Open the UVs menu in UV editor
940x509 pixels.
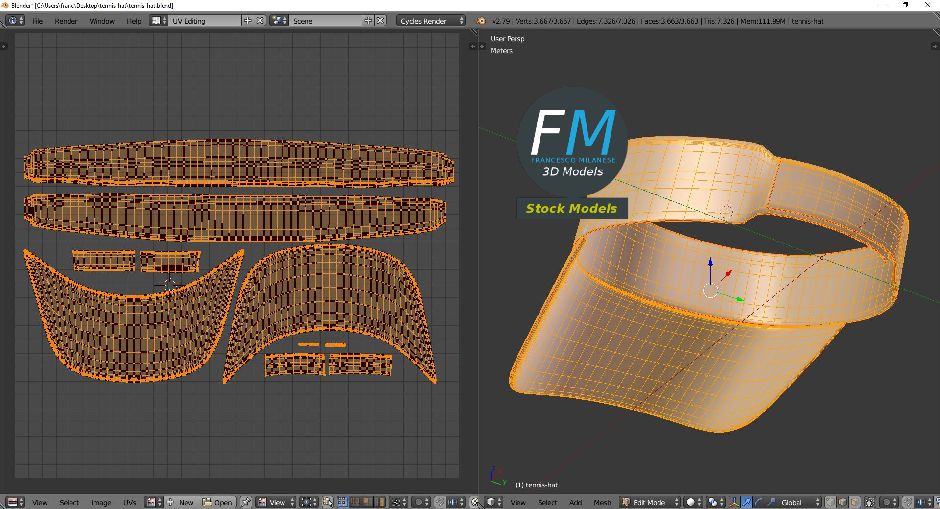pos(130,503)
